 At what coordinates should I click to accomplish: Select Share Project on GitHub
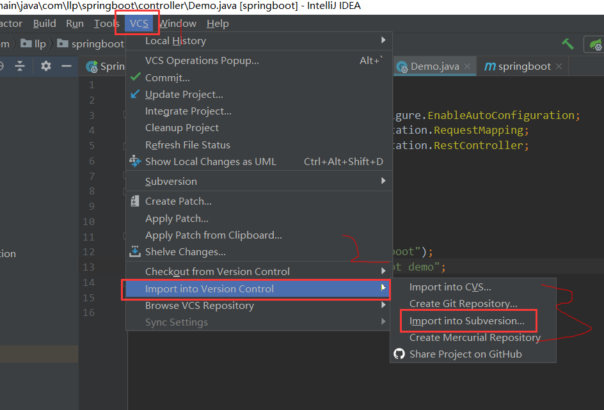tap(473, 354)
